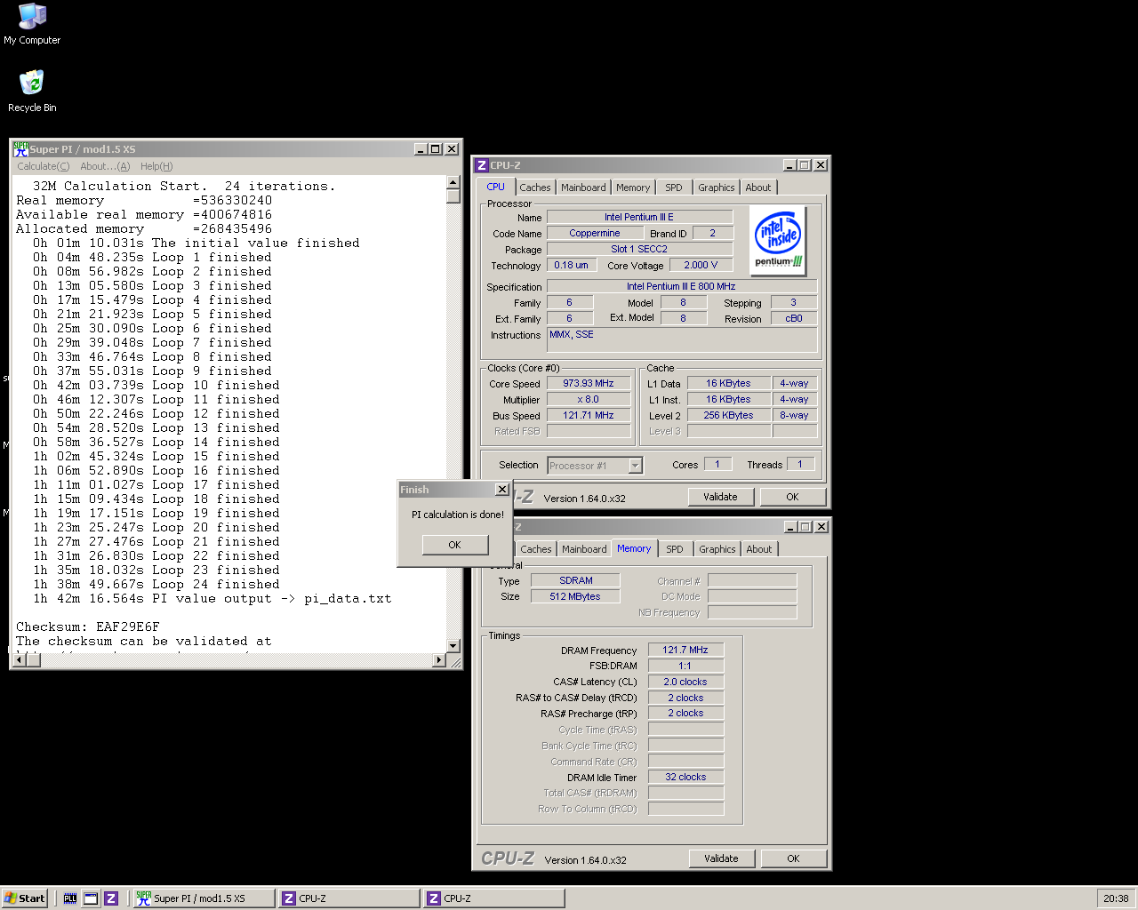Click the 512 MBytes memory size field
The width and height of the screenshot is (1138, 910).
click(575, 596)
